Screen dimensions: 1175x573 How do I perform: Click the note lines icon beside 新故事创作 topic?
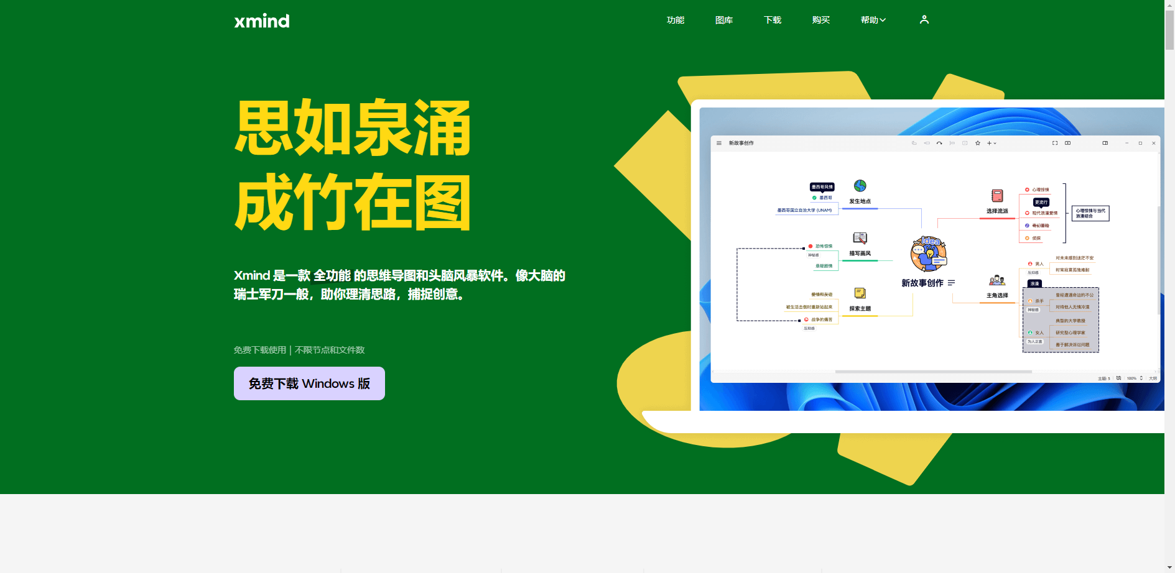tap(951, 283)
